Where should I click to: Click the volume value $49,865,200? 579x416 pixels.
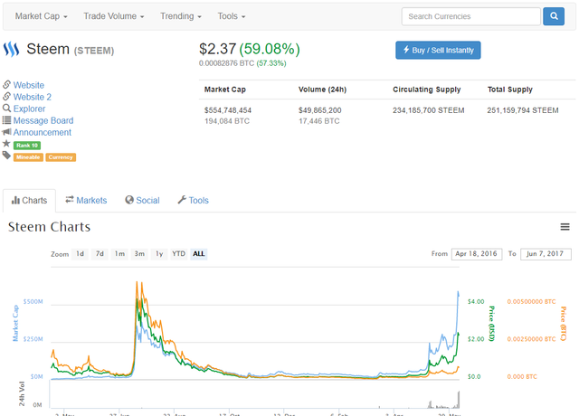319,110
